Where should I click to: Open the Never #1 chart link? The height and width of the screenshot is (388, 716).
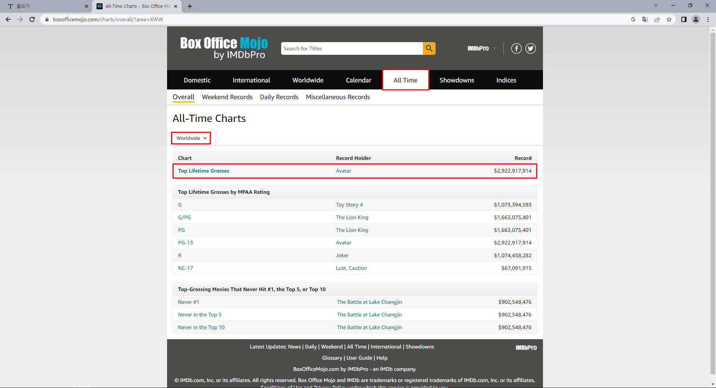pos(188,302)
